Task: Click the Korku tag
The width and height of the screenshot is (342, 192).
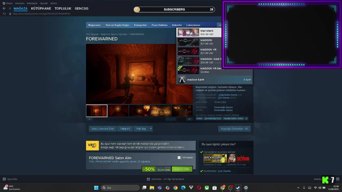Action: (199, 118)
